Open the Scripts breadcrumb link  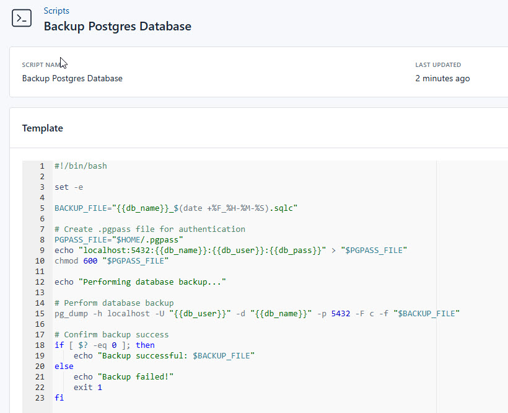pos(56,11)
